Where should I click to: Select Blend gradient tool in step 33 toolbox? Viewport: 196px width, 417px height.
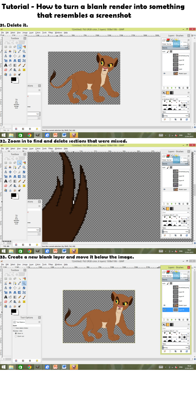15,297
